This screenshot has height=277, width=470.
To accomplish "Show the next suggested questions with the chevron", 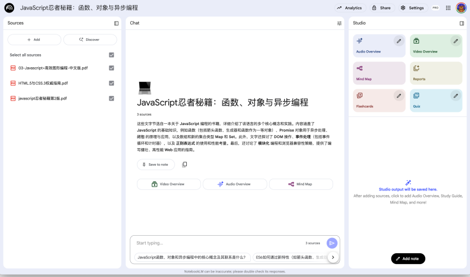I will tap(333, 257).
